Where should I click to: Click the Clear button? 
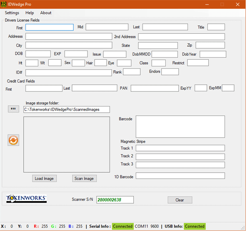180,200
